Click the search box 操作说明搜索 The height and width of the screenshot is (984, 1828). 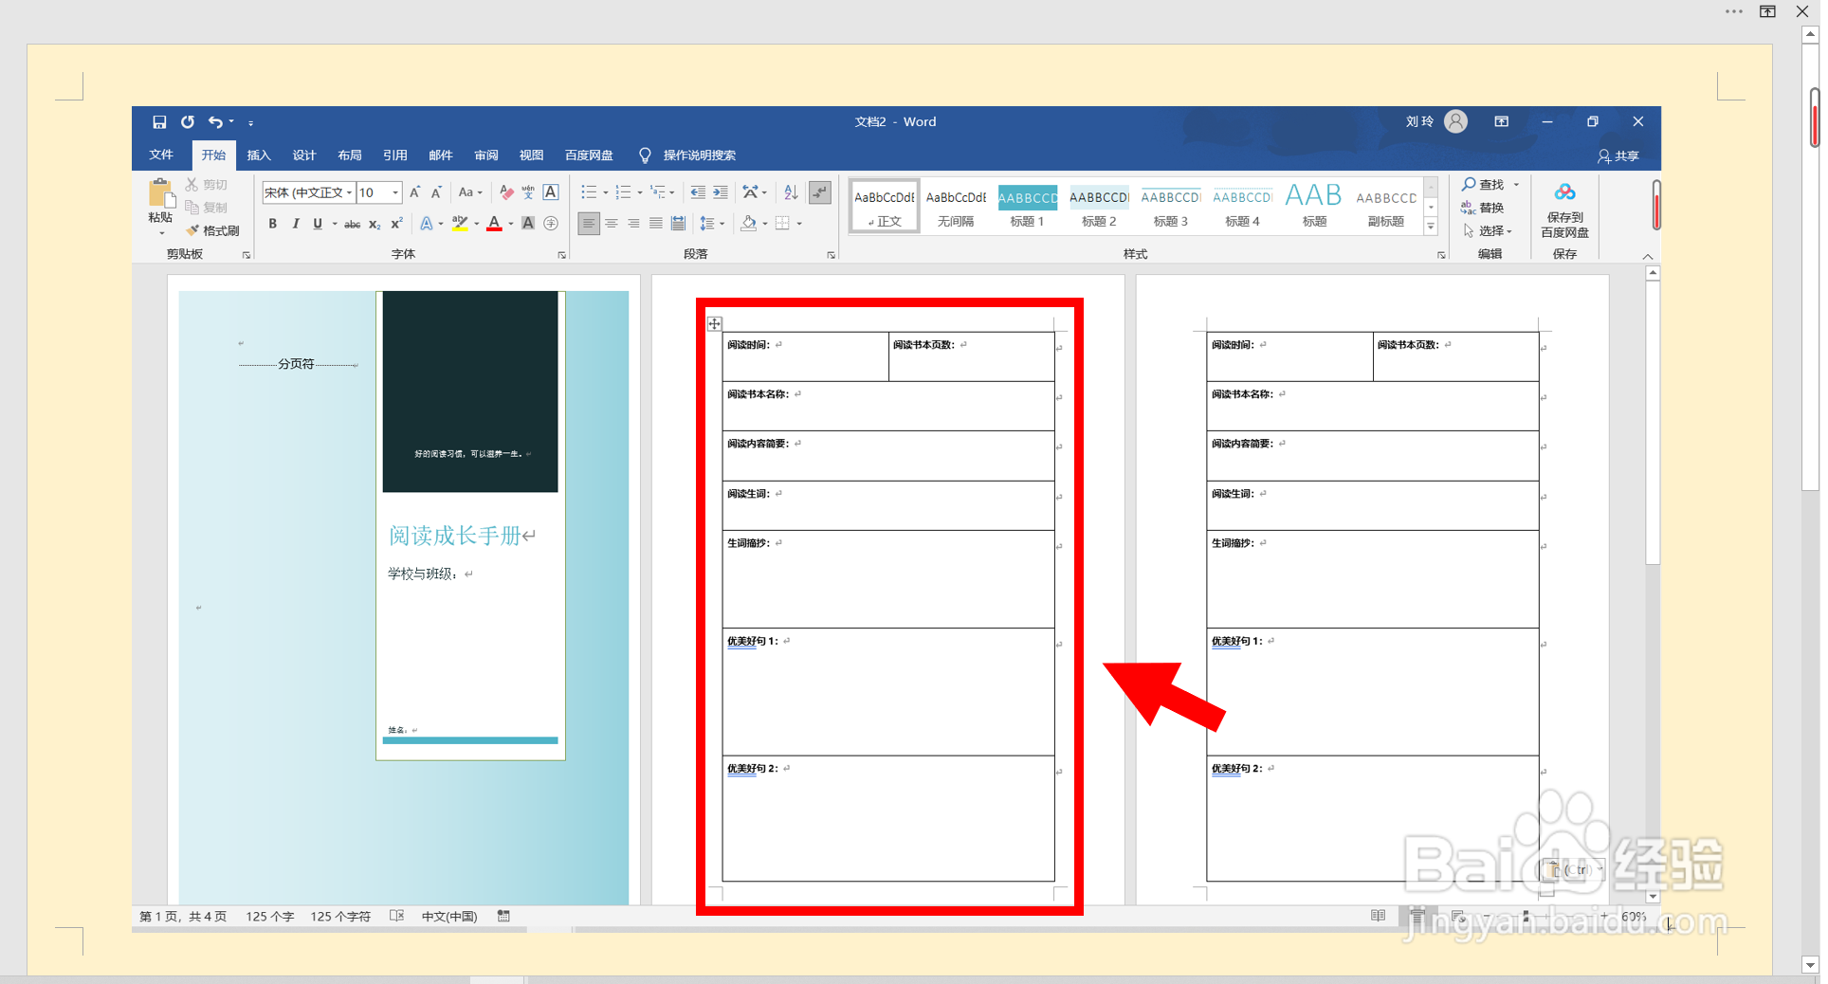click(700, 155)
